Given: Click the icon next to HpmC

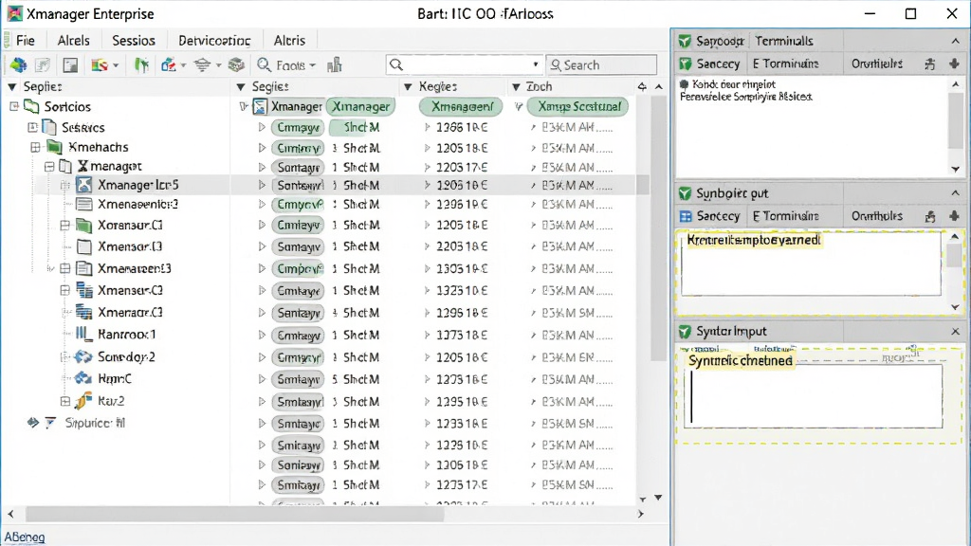Looking at the screenshot, I should (83, 378).
